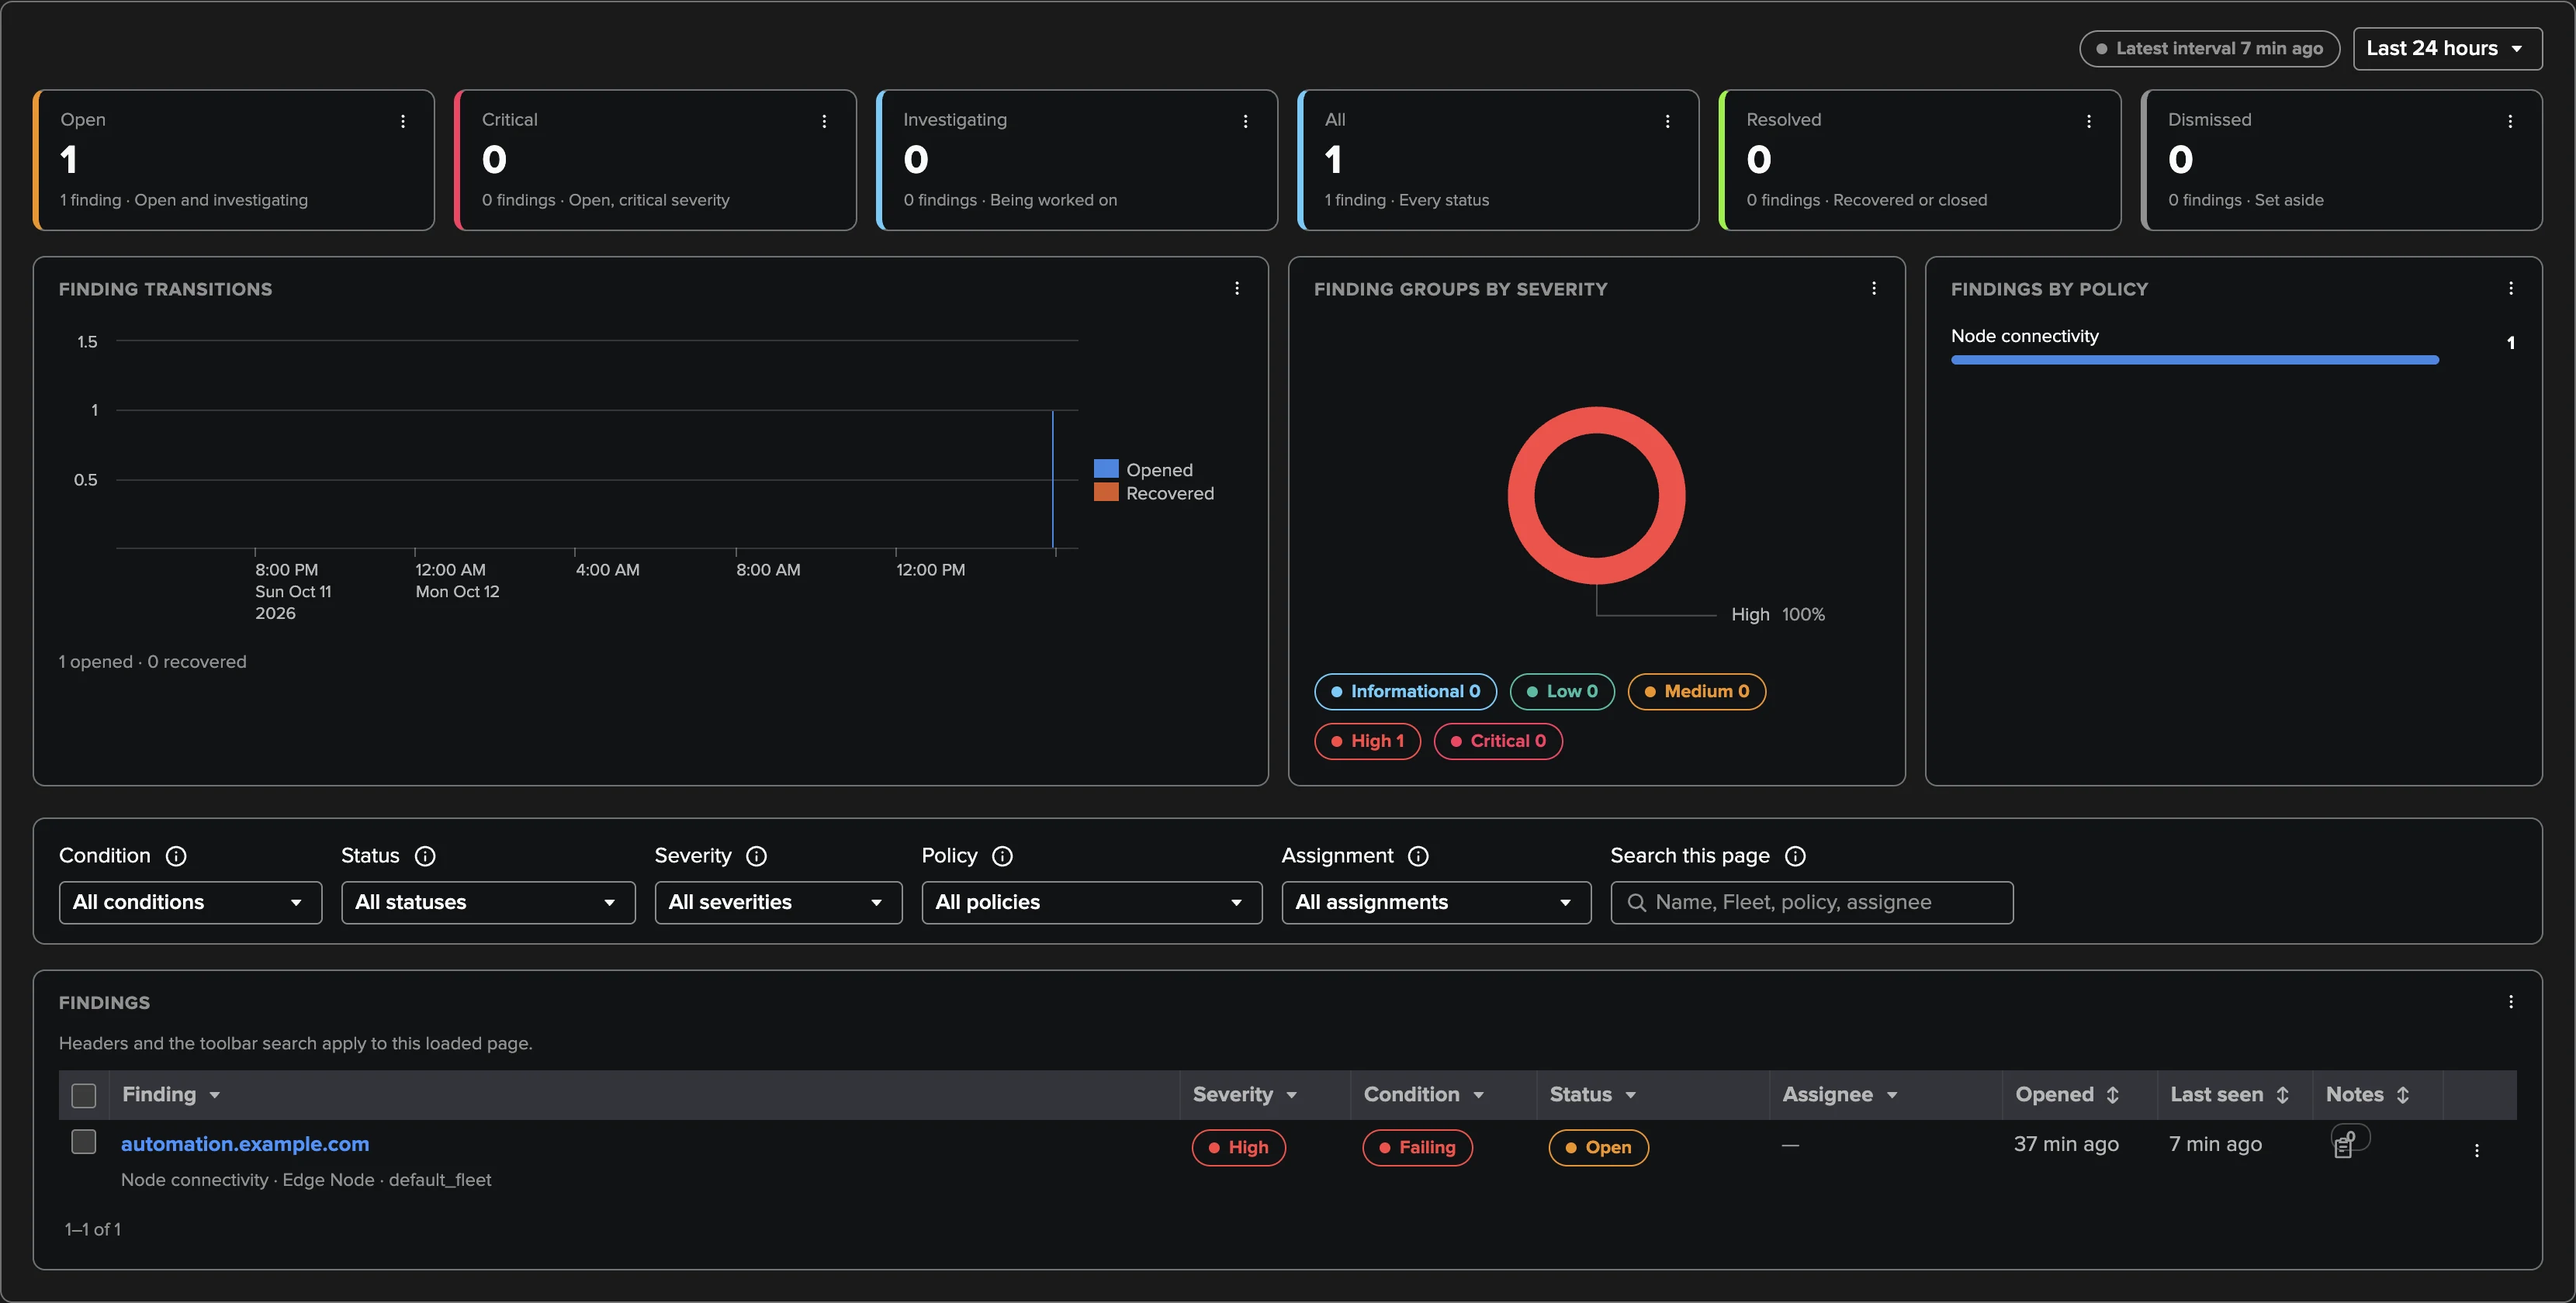Toggle the Critical 0 severity chip
The height and width of the screenshot is (1303, 2576).
pos(1498,741)
